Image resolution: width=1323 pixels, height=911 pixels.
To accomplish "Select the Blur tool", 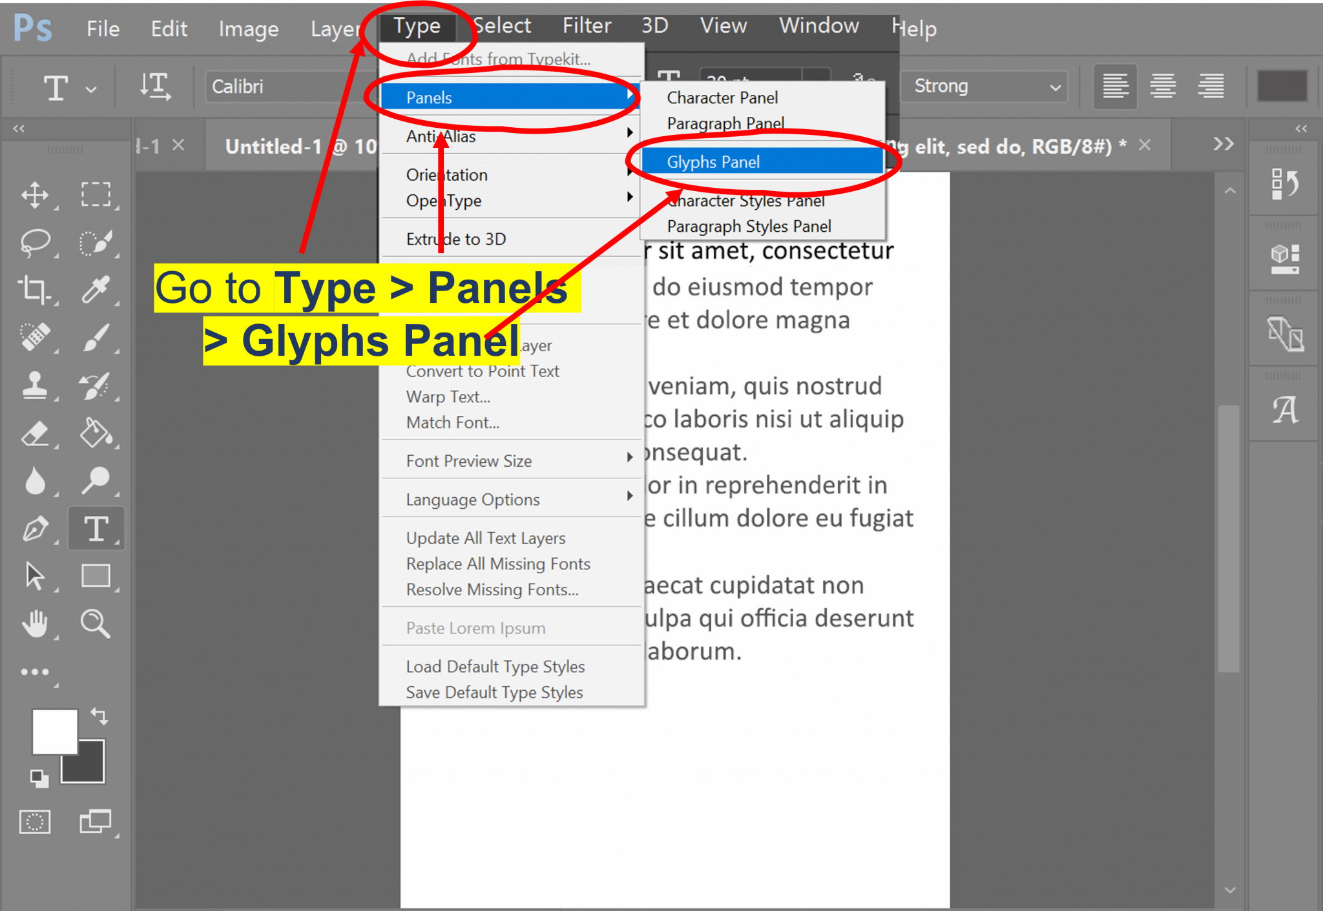I will tap(35, 481).
